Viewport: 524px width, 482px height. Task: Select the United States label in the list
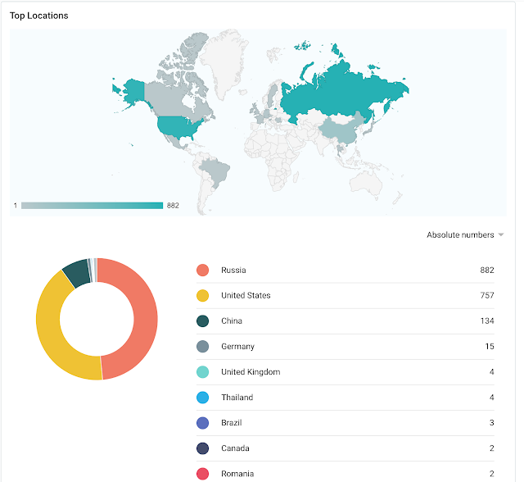pos(246,295)
